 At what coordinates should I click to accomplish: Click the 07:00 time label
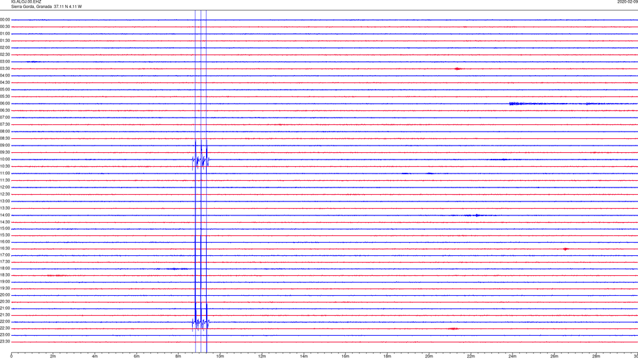5,117
